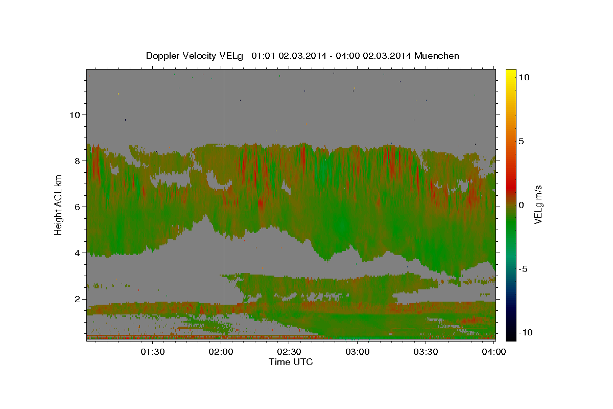Click the height tick label 2
Screen dimensions: 613x409
pyautogui.click(x=78, y=299)
